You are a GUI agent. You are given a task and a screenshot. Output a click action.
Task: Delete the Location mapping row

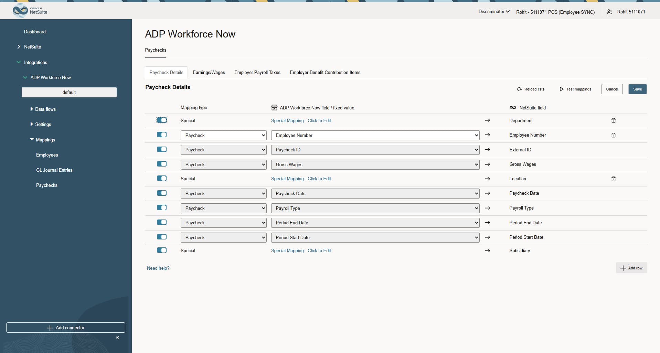[x=613, y=179]
